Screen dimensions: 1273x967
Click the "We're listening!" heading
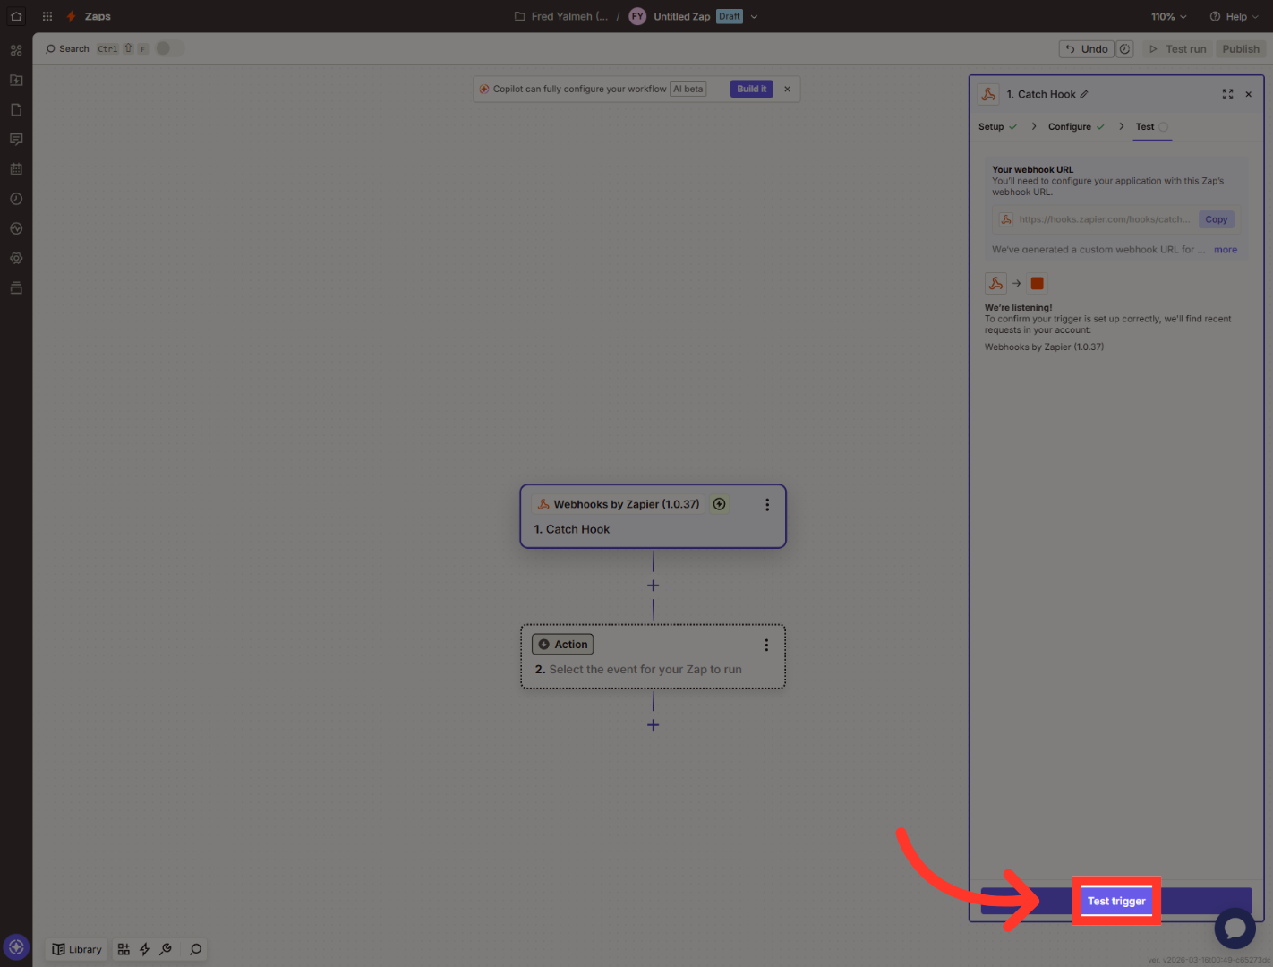[x=1019, y=307]
